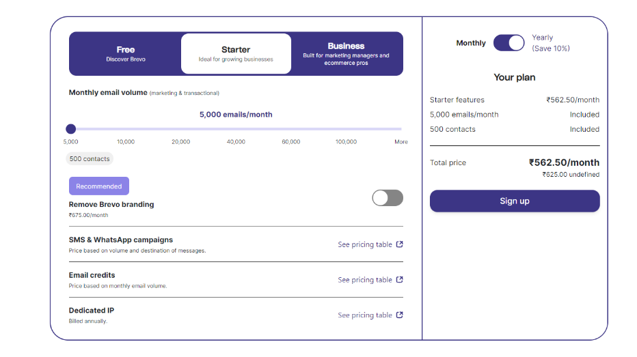Click the email volume slider handle
Viewport: 637px width, 357px height.
70,129
